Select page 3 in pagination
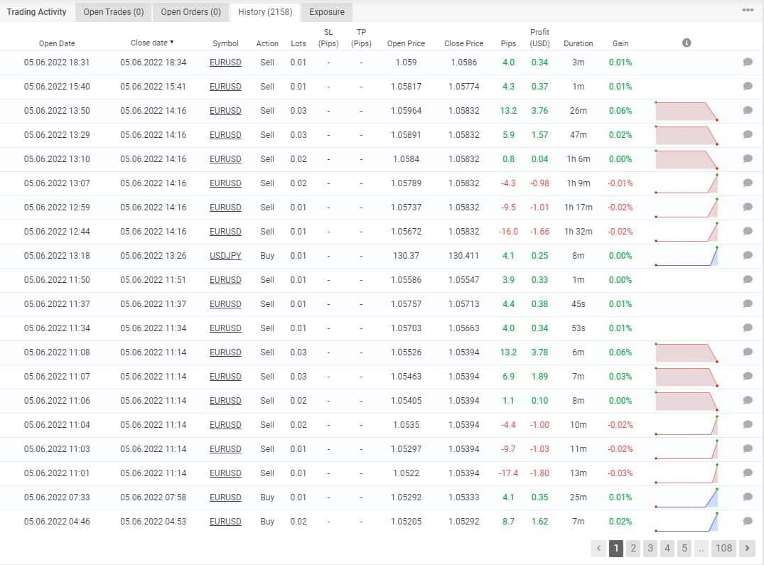 pos(650,549)
